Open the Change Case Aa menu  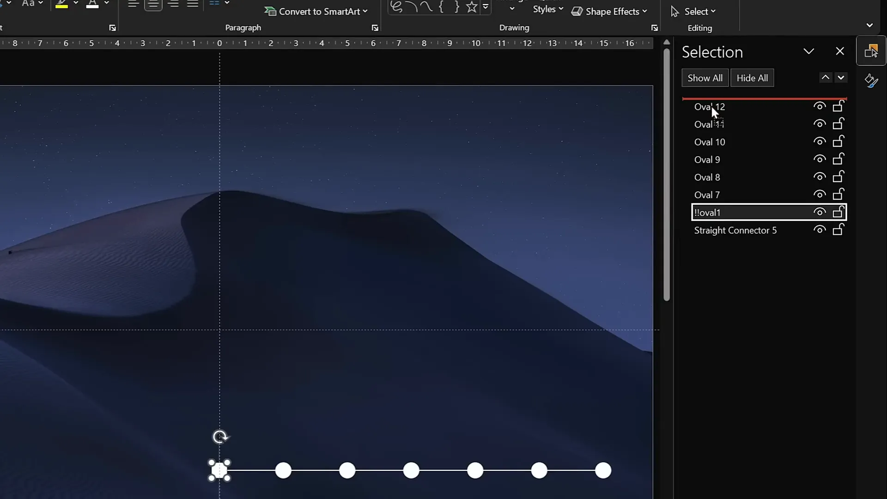coord(32,3)
